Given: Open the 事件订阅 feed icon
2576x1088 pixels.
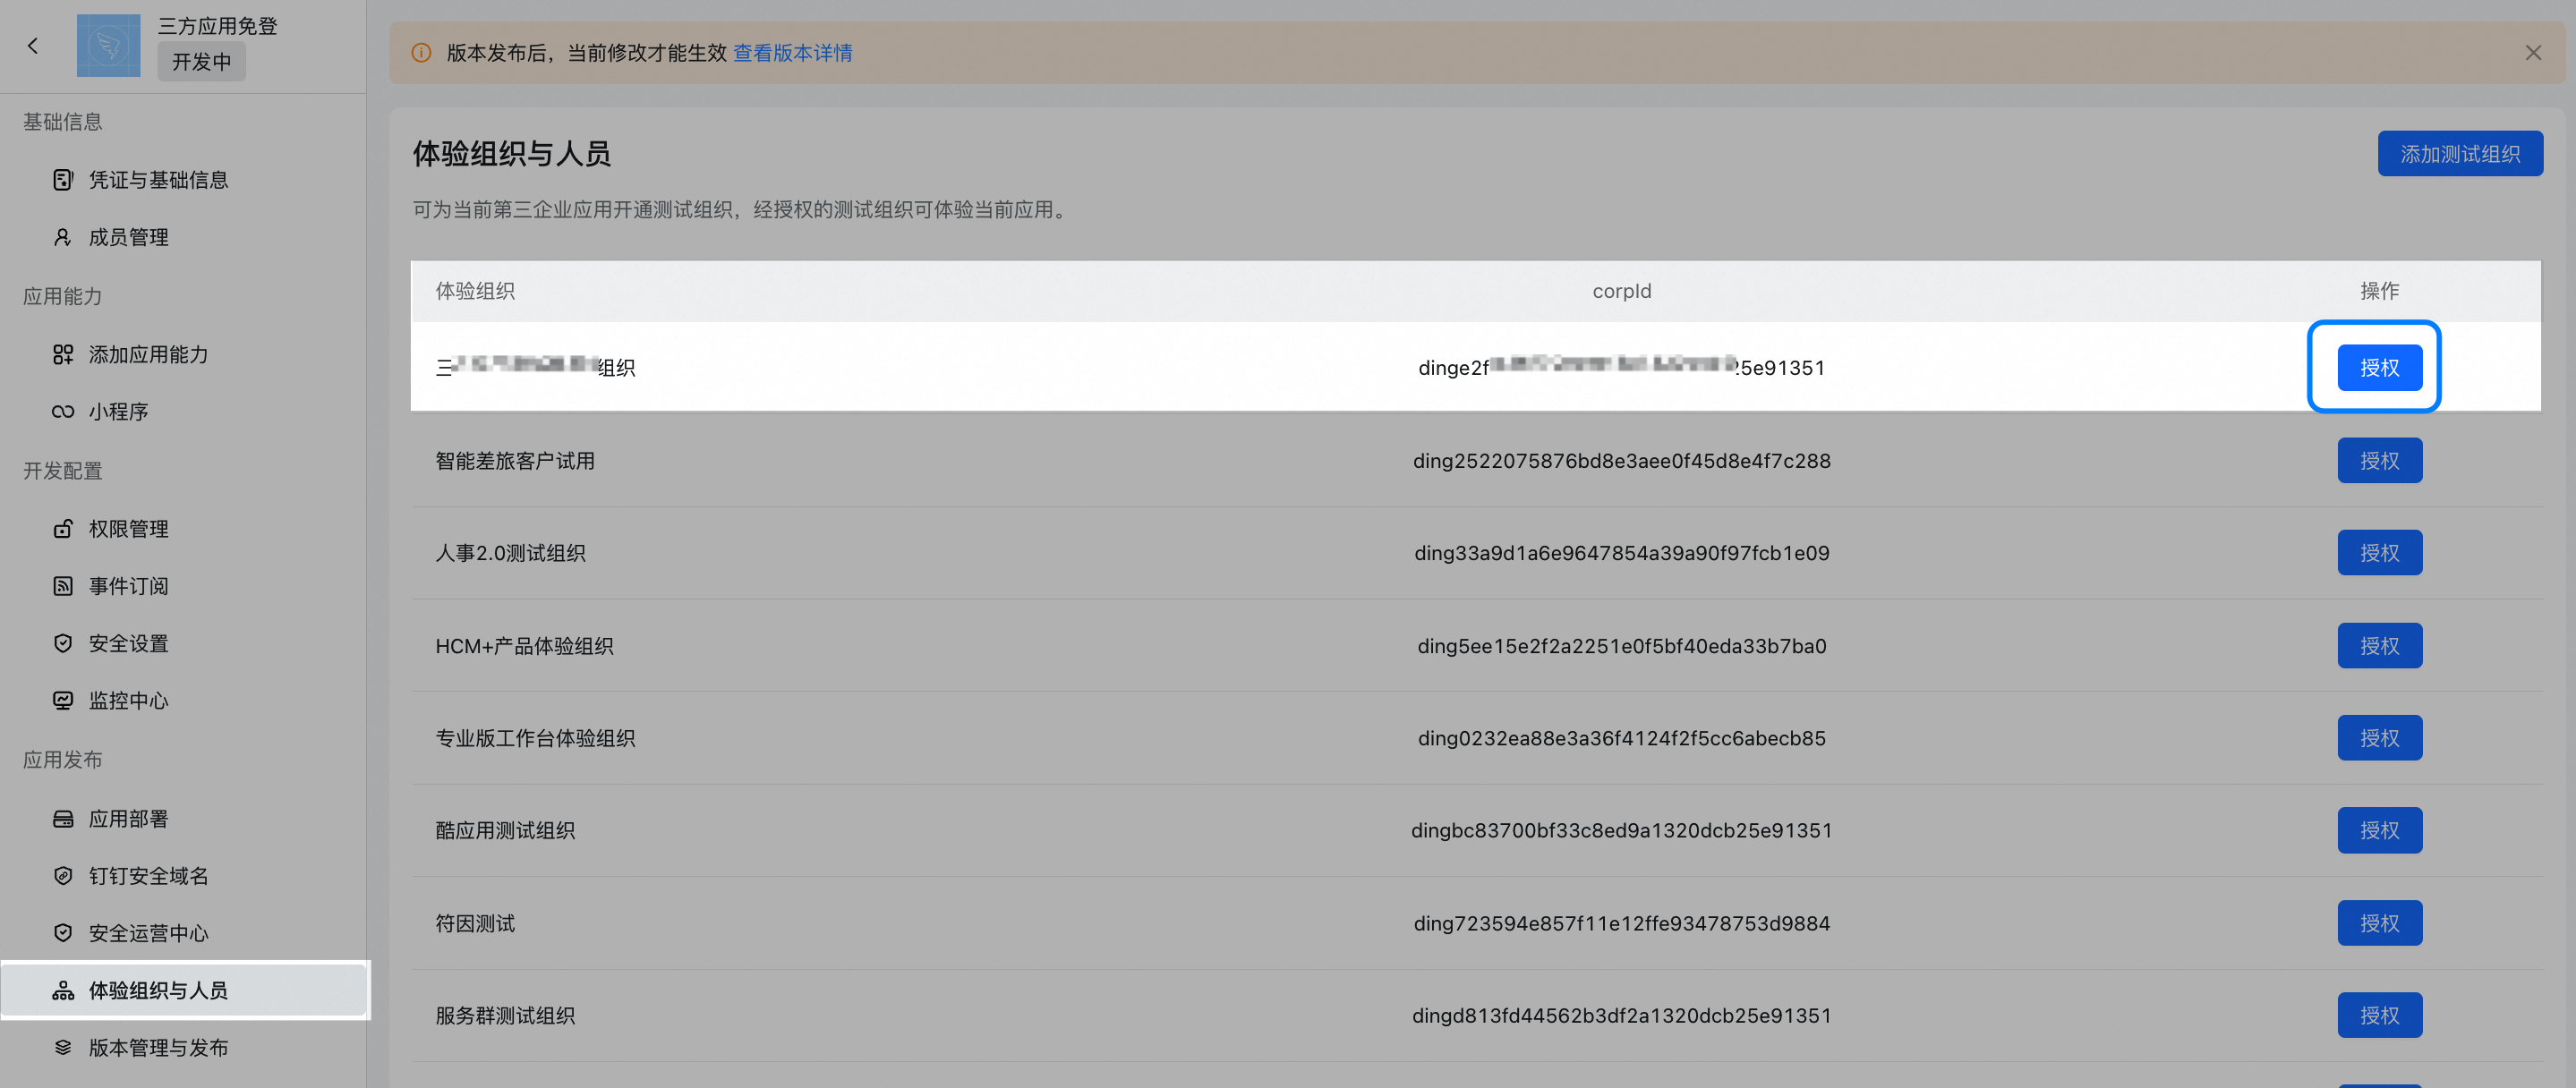Looking at the screenshot, I should click(63, 586).
